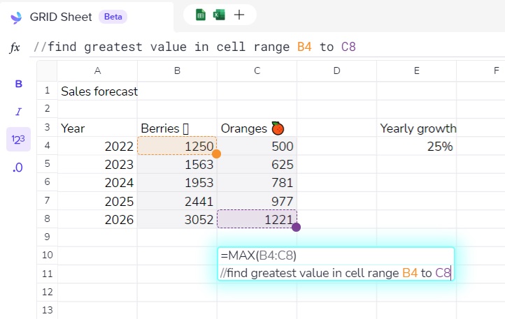The image size is (505, 319).
Task: Click the Google Sheets import icon
Action: click(x=201, y=15)
